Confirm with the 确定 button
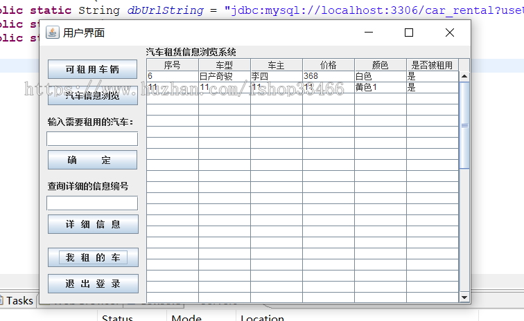The width and height of the screenshot is (524, 321). click(x=93, y=160)
